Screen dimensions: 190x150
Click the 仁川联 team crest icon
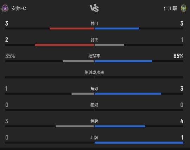pyautogui.click(x=184, y=8)
